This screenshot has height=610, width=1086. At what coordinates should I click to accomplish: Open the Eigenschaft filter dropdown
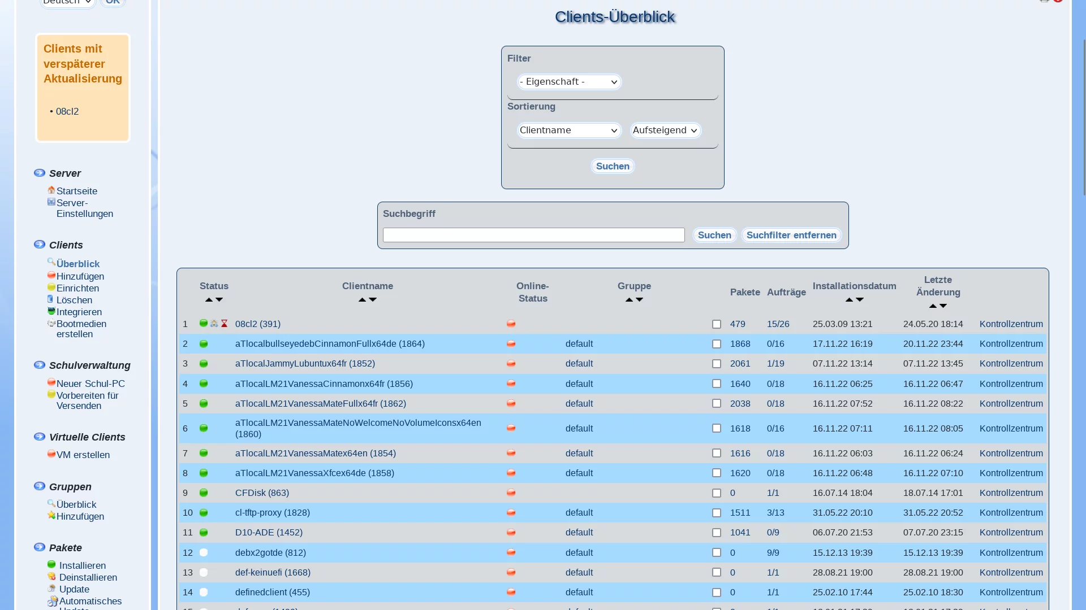pos(569,82)
